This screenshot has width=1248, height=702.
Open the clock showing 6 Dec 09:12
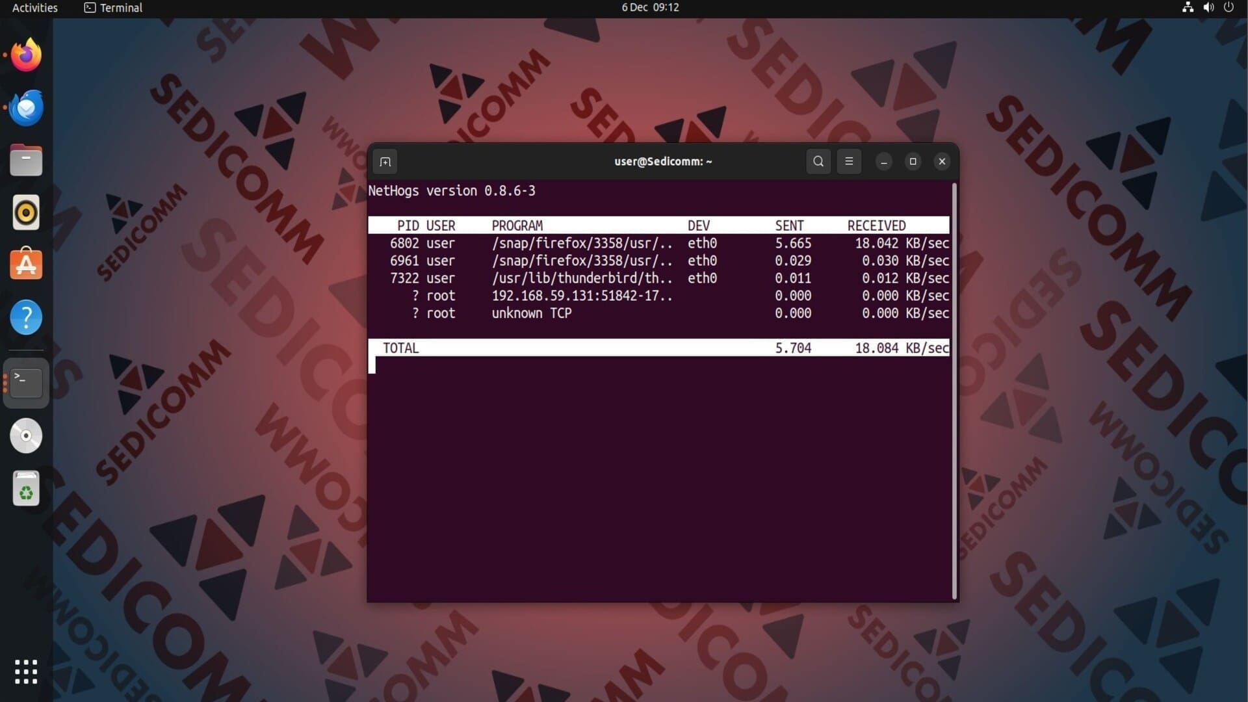(x=650, y=8)
